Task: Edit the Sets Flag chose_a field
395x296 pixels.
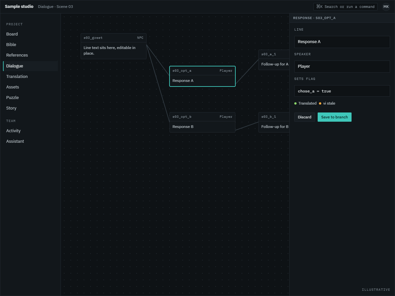Action: pos(342,91)
